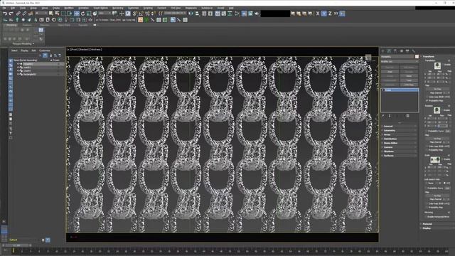Select the XYZ lock aspect ratio option
Screen dimensions: 455x256
(x=445, y=183)
